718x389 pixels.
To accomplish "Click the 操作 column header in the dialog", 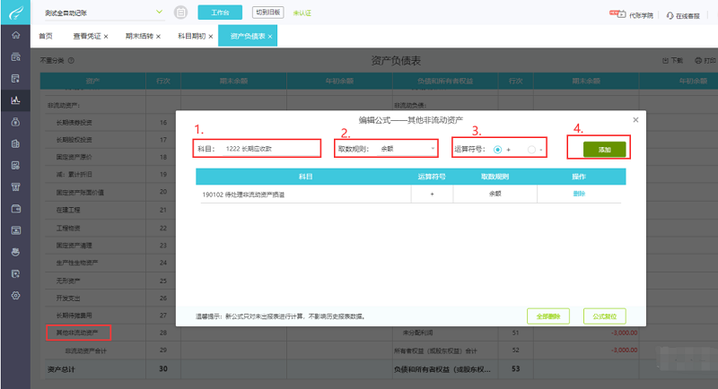I will point(579,177).
